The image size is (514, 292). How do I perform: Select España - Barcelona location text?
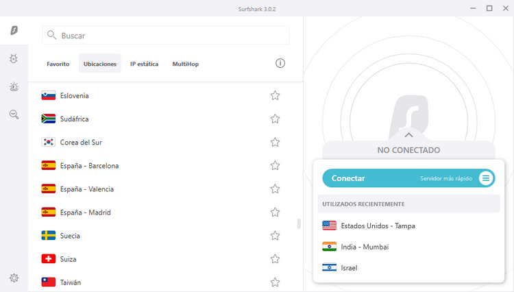click(90, 165)
